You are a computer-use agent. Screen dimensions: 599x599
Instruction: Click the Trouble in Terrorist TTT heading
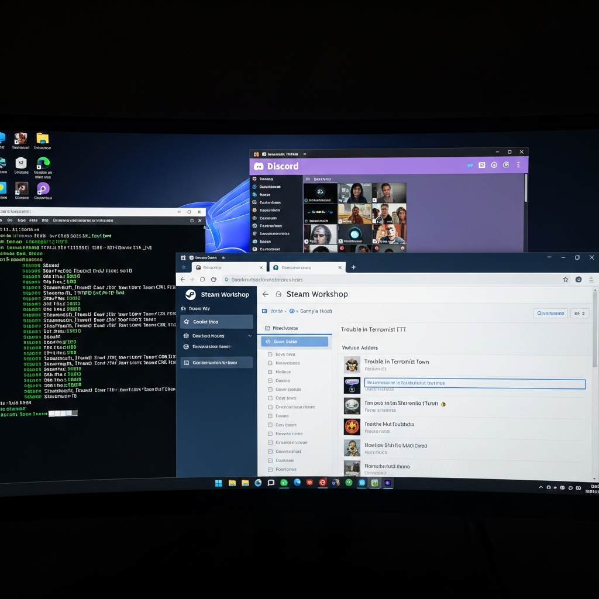click(x=373, y=329)
